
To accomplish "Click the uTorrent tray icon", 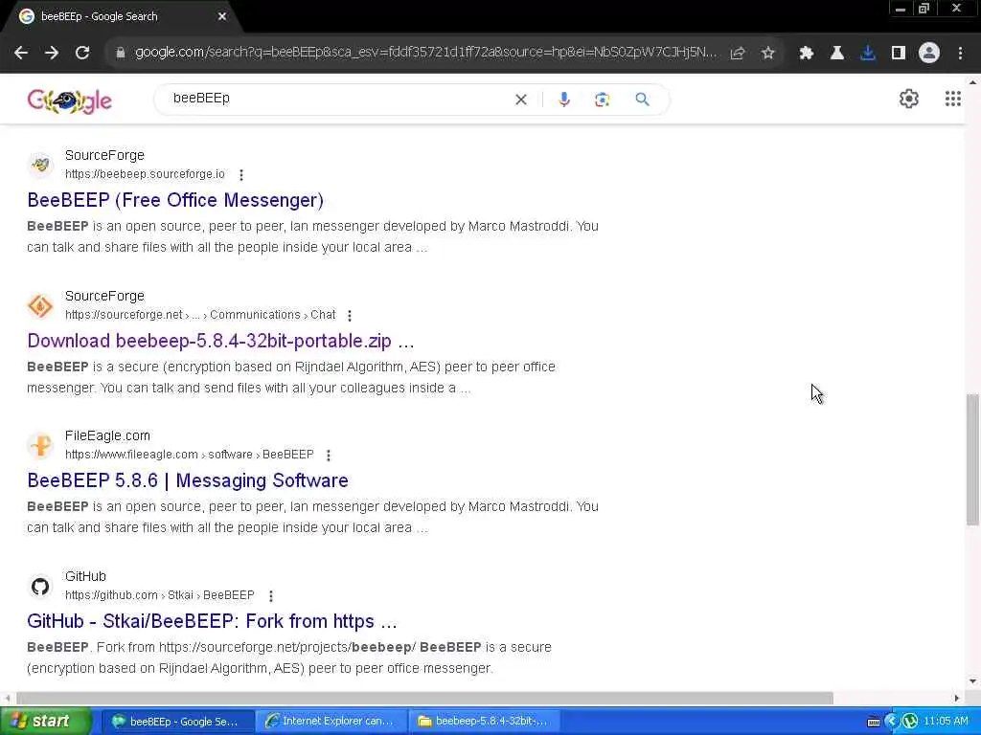I will [x=910, y=722].
